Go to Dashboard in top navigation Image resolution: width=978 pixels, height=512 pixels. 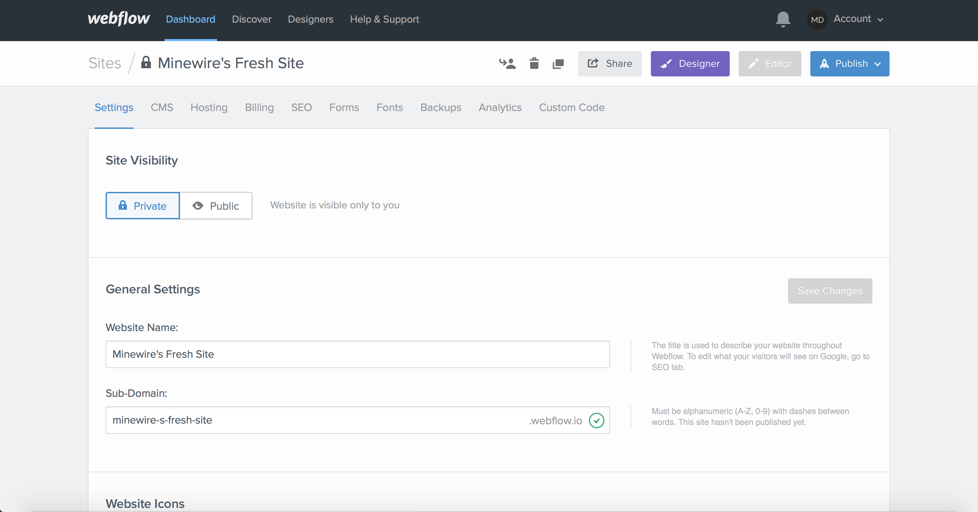click(191, 19)
